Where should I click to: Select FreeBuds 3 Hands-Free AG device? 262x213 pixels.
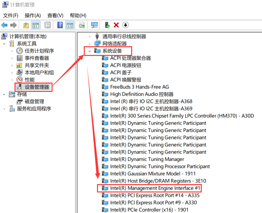pos(140,87)
